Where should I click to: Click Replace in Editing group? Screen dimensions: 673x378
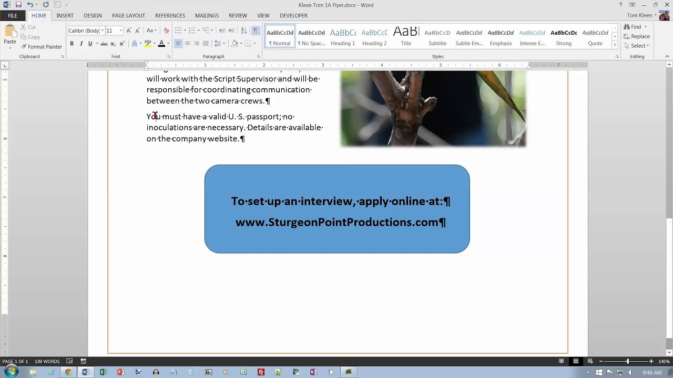coord(637,36)
